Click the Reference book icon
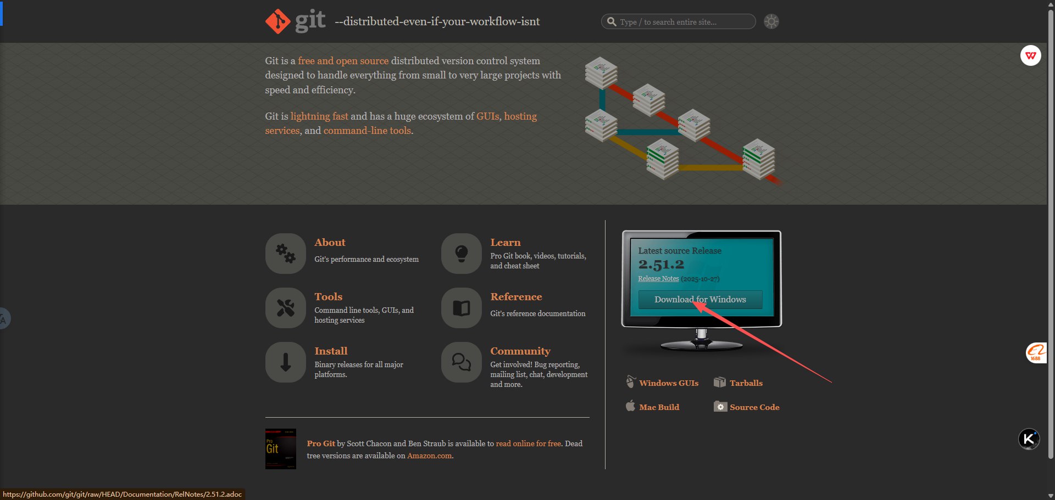This screenshot has width=1055, height=500. (x=461, y=307)
